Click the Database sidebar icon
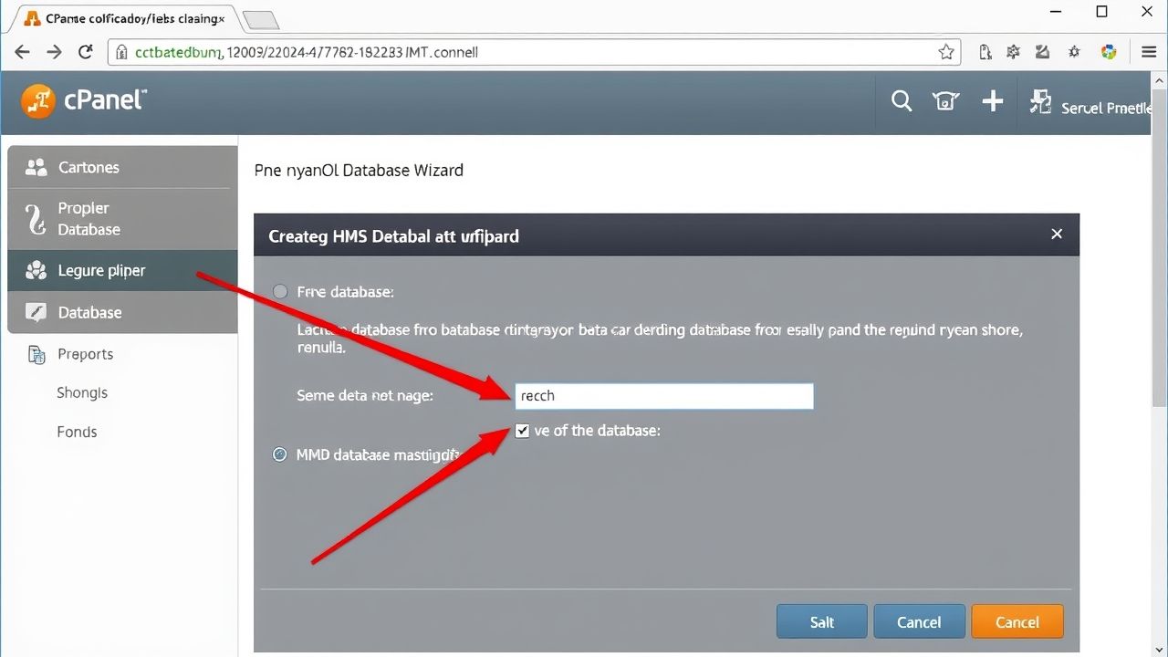1168x657 pixels. [36, 312]
